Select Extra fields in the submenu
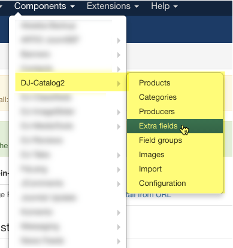The height and width of the screenshot is (248, 233). [175, 126]
